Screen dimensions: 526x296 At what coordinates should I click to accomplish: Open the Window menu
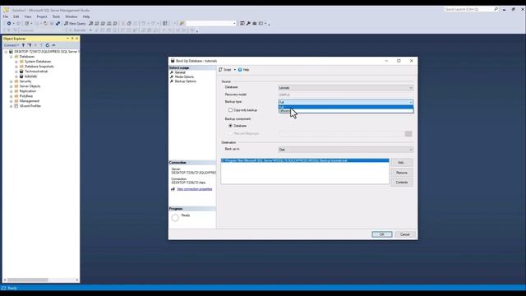[x=72, y=16]
